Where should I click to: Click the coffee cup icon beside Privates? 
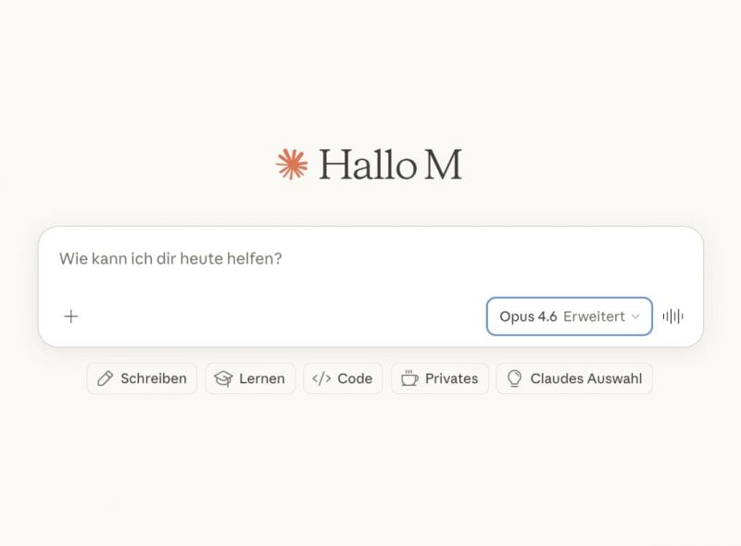coord(409,378)
